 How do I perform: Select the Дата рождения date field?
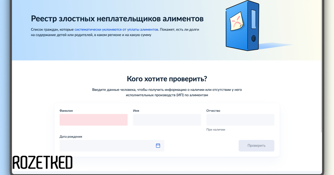pos(107,146)
